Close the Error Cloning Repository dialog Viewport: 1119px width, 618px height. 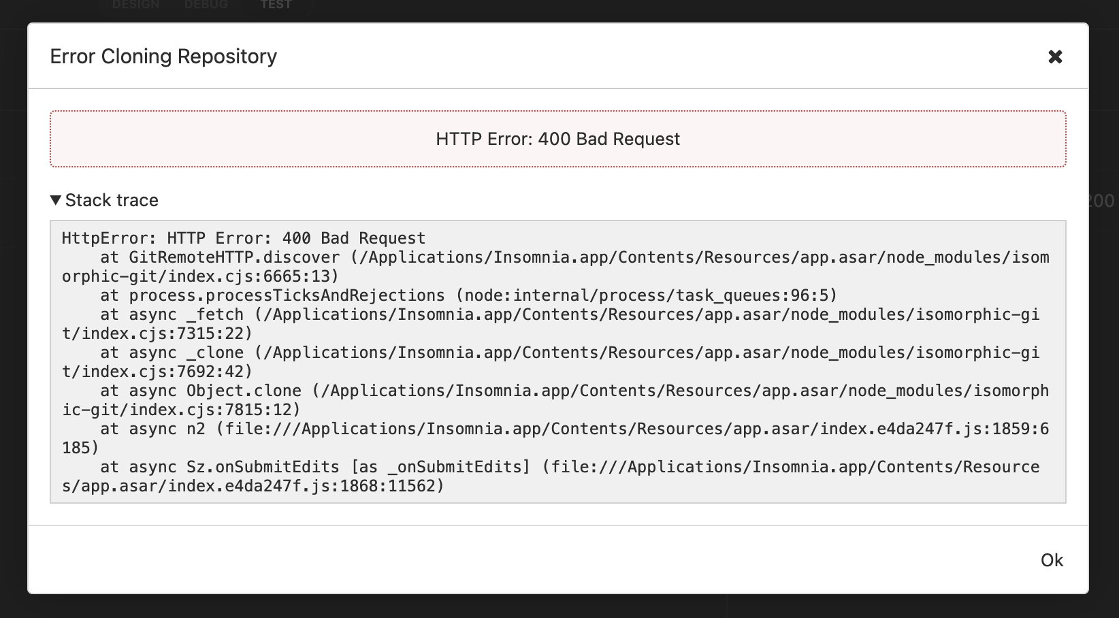pos(1055,56)
